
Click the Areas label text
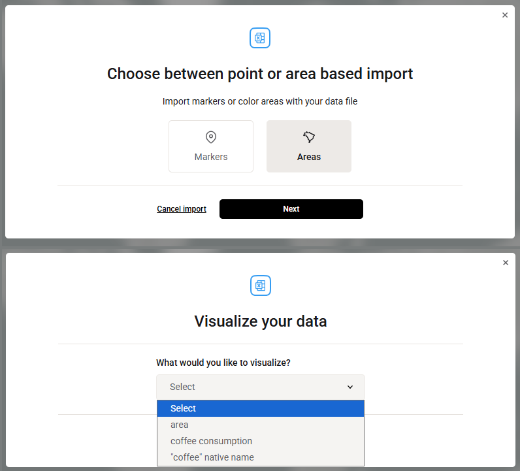pos(309,157)
